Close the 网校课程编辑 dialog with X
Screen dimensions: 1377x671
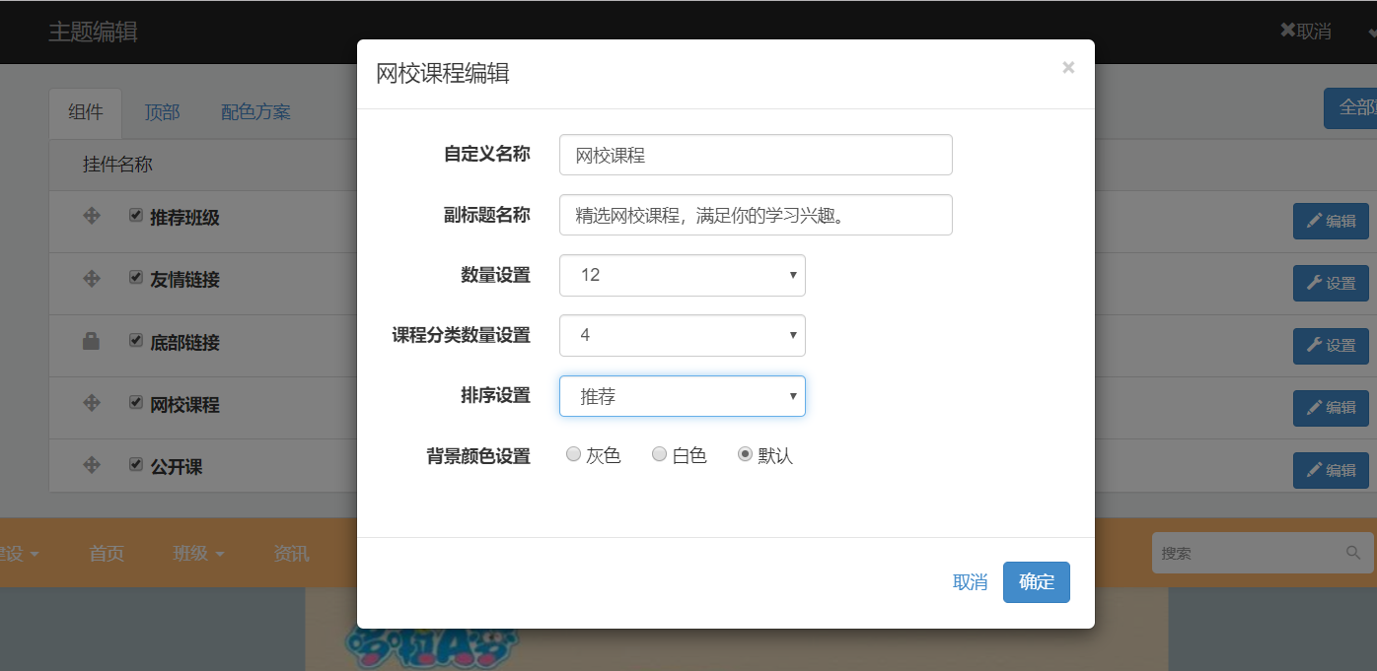point(1068,68)
